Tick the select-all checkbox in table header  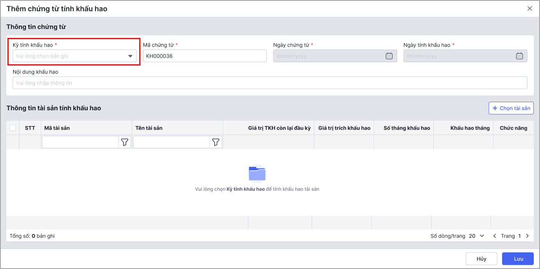pyautogui.click(x=13, y=128)
